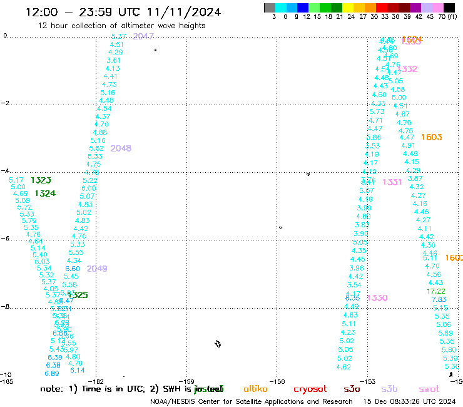Click the gray swatch in the color legend
The image size is (463, 407).
[x=270, y=8]
